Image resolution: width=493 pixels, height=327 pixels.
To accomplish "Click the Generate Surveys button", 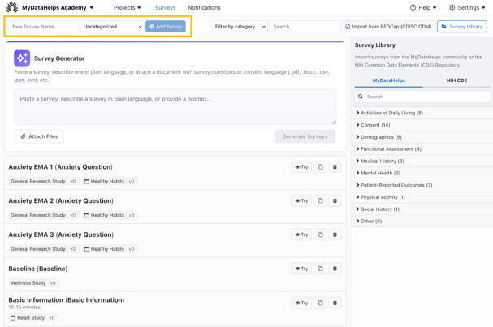I will 305,136.
